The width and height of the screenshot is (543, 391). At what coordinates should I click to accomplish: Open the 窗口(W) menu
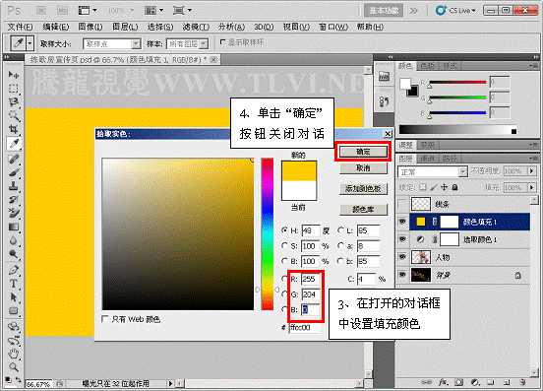333,27
